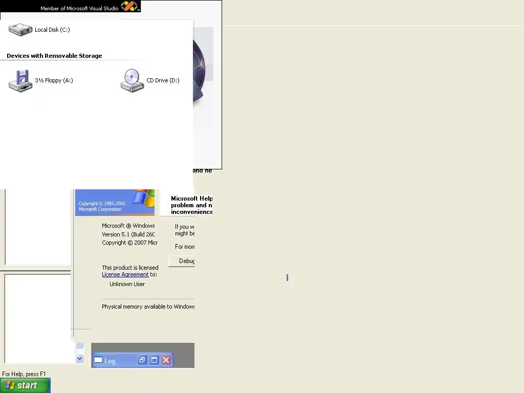Click the "Unknown User" licensee text
This screenshot has height=393, width=524.
pyautogui.click(x=127, y=284)
